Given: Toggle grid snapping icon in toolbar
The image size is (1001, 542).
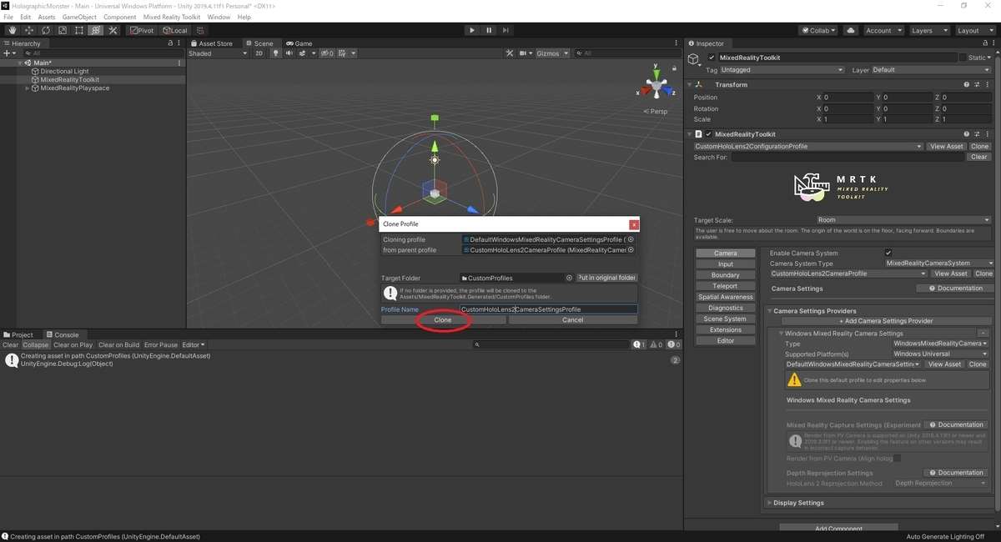Looking at the screenshot, I should click(201, 30).
